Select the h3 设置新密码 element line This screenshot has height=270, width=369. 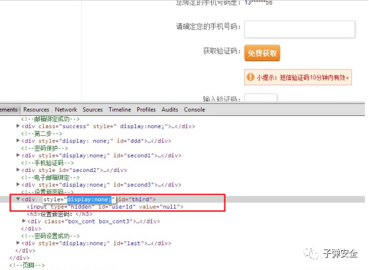59,214
